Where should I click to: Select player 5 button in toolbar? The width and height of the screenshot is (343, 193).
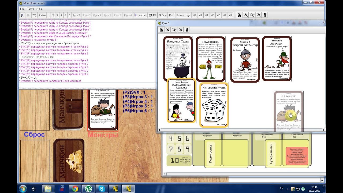[65, 15]
